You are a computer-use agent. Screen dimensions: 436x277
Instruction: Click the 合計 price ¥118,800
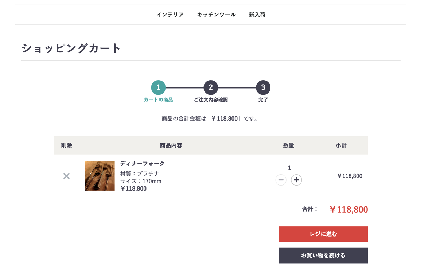pos(349,210)
